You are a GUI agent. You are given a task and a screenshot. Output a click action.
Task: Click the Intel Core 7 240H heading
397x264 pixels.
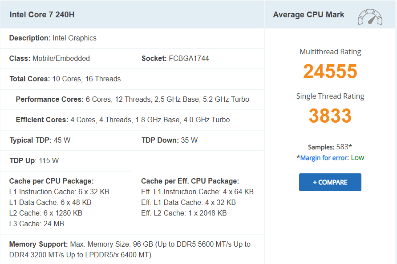point(42,15)
